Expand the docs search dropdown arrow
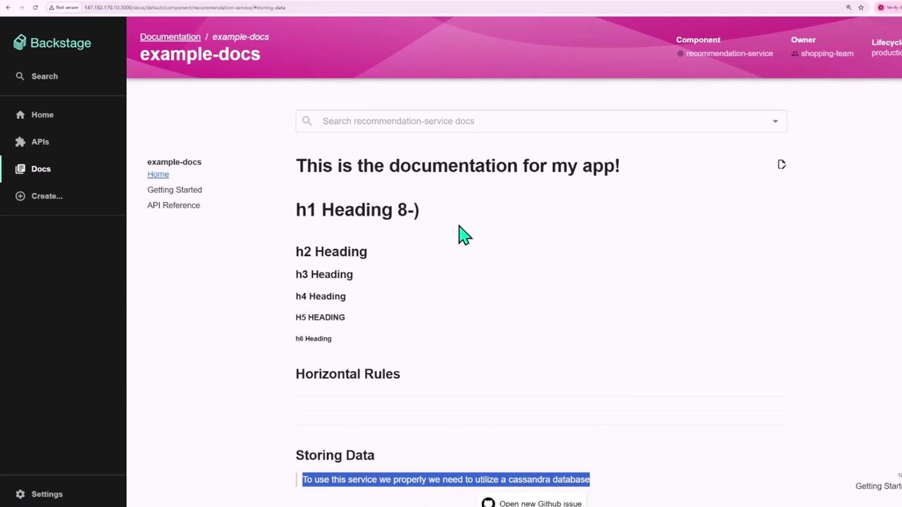Image resolution: width=902 pixels, height=507 pixels. click(x=775, y=121)
